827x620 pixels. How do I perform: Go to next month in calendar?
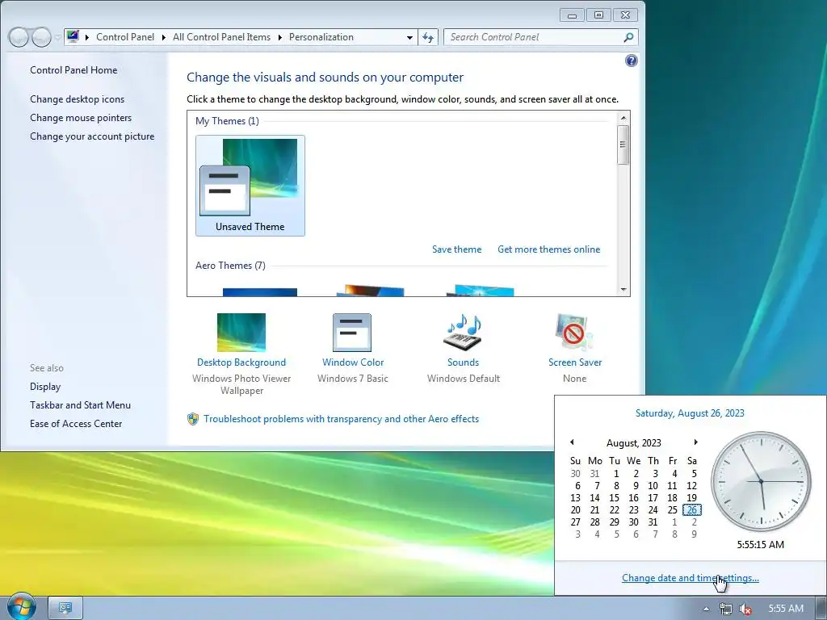coord(695,442)
